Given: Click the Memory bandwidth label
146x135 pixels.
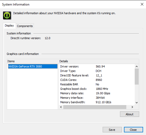Looking at the screenshot, I should (x=73, y=102).
